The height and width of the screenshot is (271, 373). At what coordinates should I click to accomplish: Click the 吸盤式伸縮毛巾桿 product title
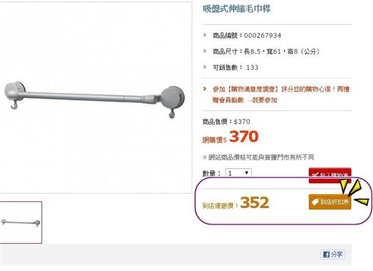(x=237, y=9)
